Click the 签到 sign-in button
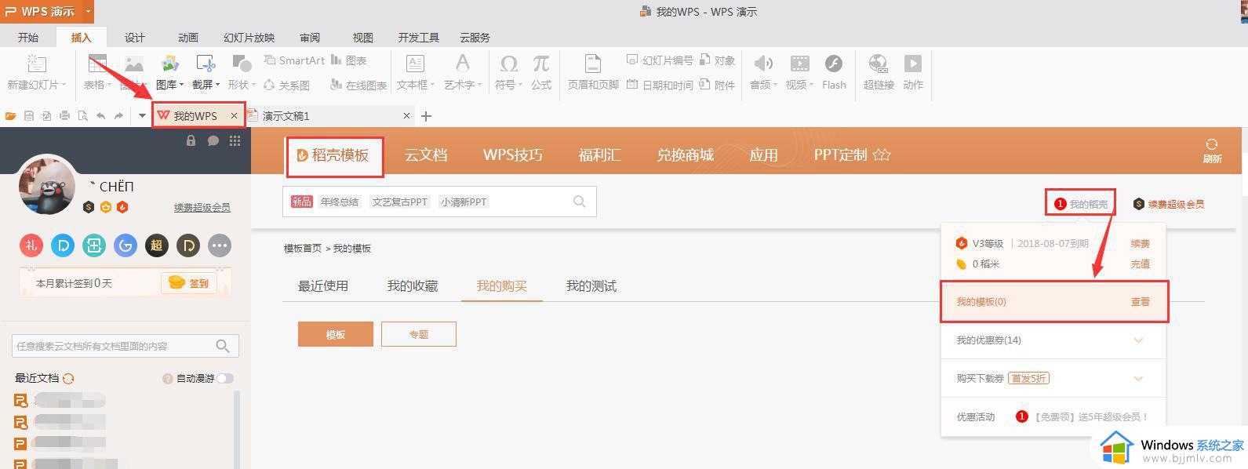The width and height of the screenshot is (1248, 469). click(189, 283)
